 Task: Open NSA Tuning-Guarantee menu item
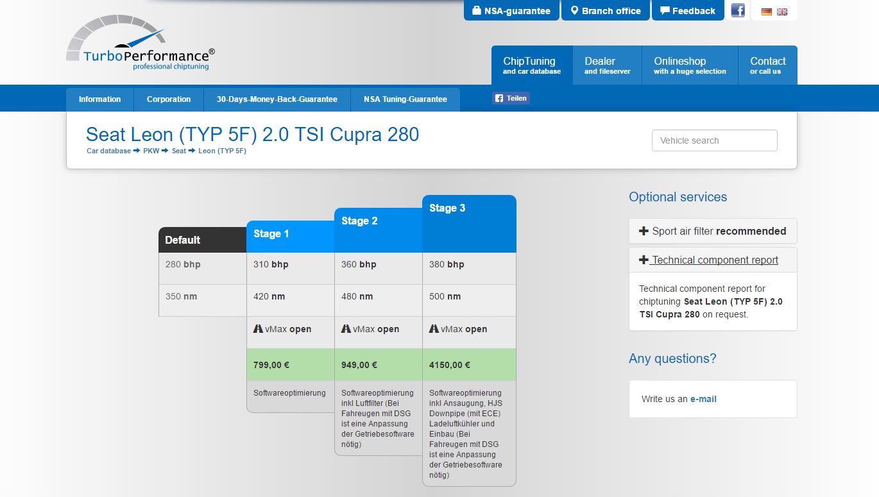point(405,99)
